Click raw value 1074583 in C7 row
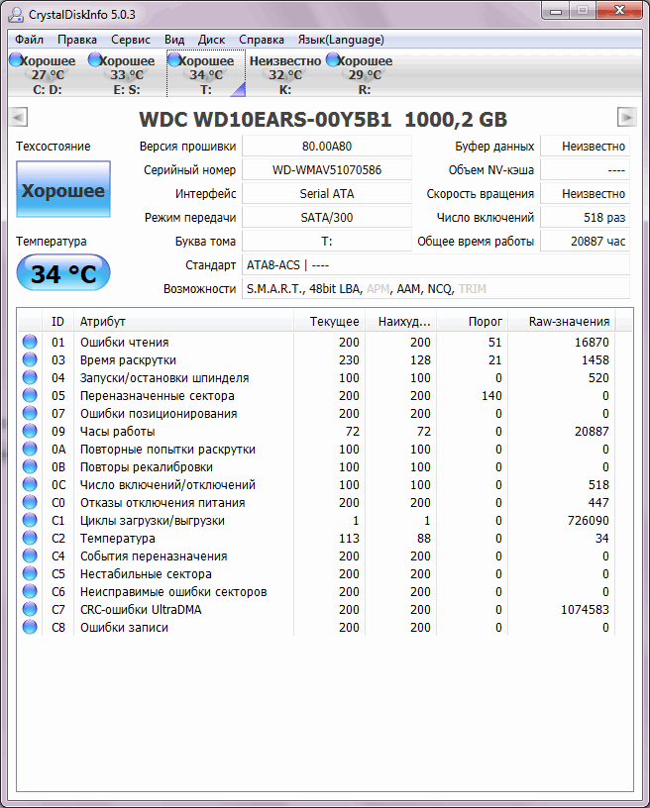The height and width of the screenshot is (808, 650). 585,610
